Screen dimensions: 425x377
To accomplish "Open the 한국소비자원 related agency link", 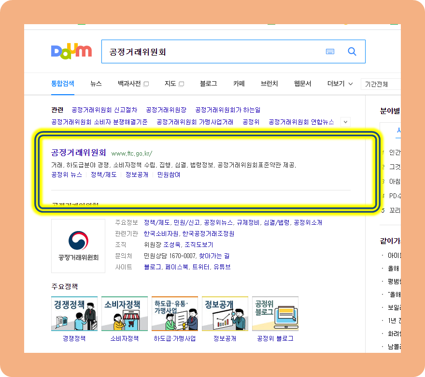I will pos(161,234).
